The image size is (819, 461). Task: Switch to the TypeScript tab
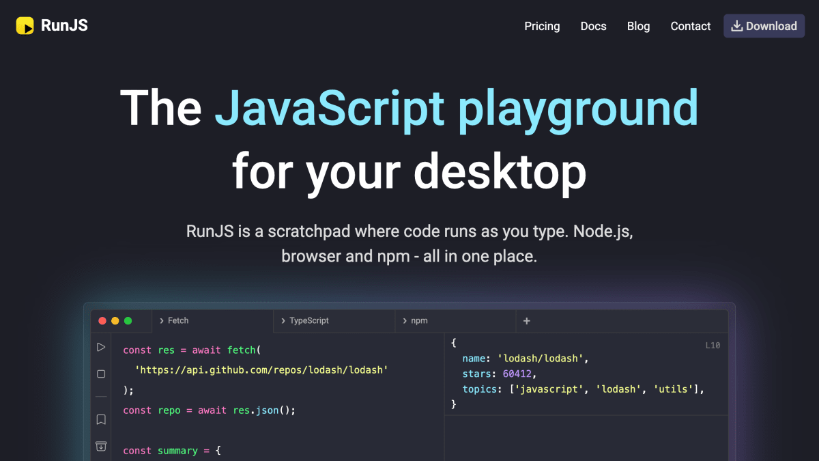coord(334,321)
